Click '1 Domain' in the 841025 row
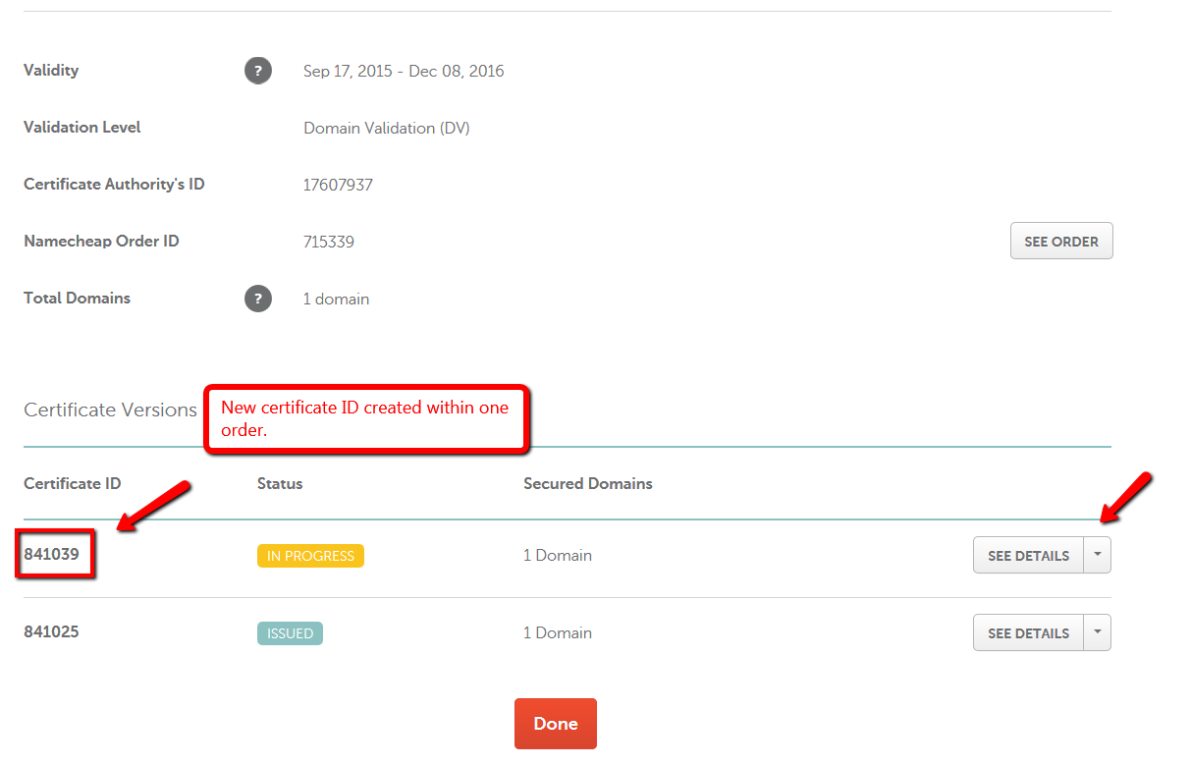Viewport: 1190px width, 765px height. point(558,632)
